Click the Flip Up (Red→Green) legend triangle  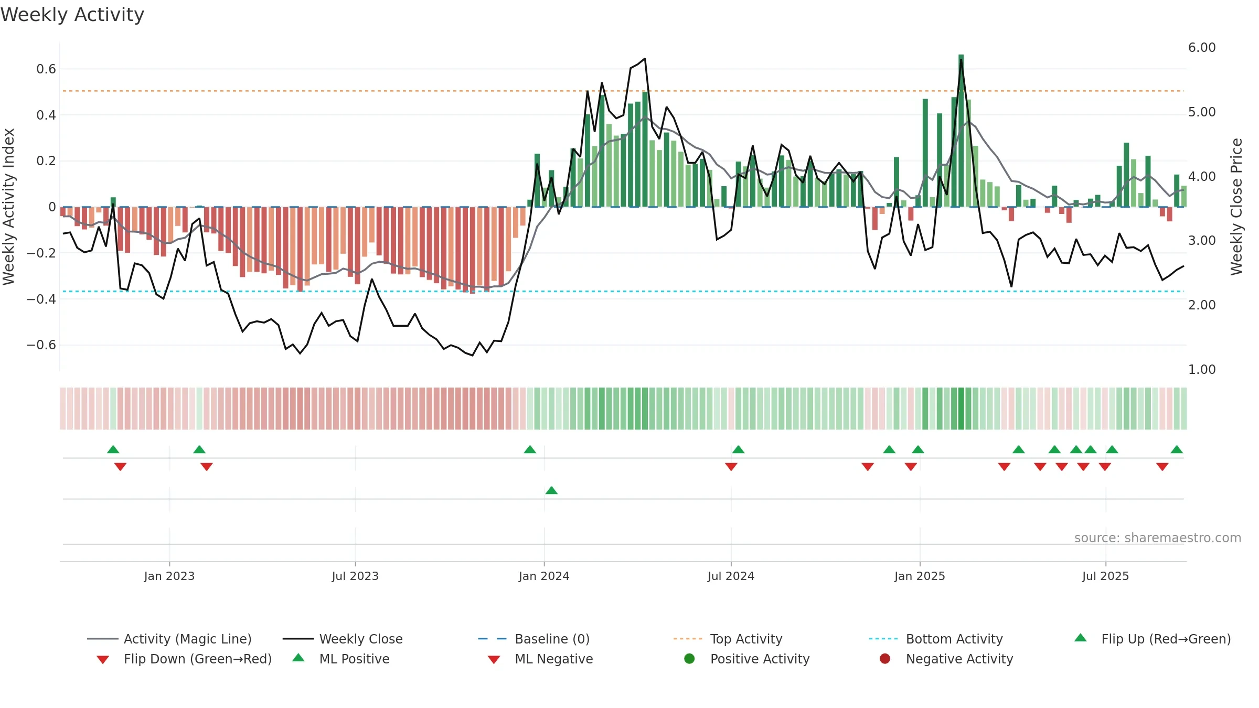1081,638
